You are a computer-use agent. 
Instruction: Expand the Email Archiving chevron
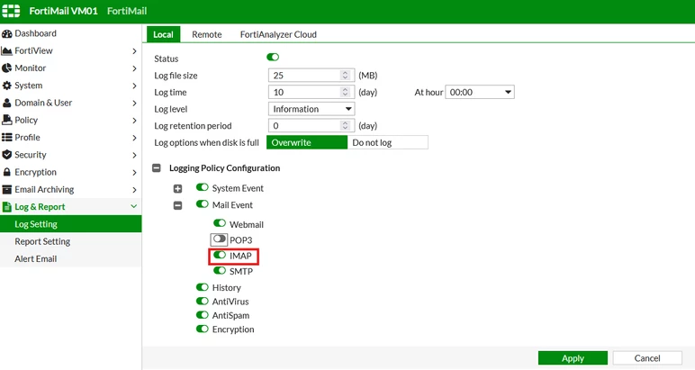[134, 190]
